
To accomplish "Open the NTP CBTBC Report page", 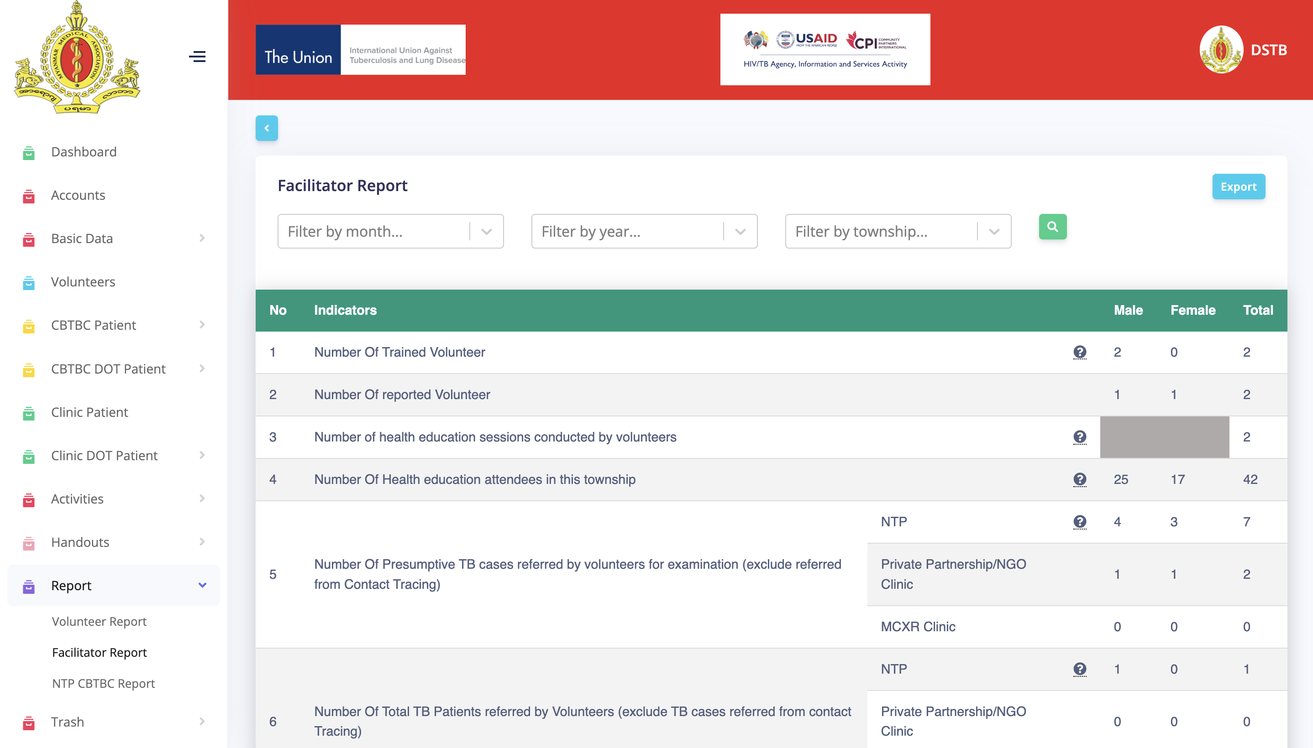I will pyautogui.click(x=103, y=683).
